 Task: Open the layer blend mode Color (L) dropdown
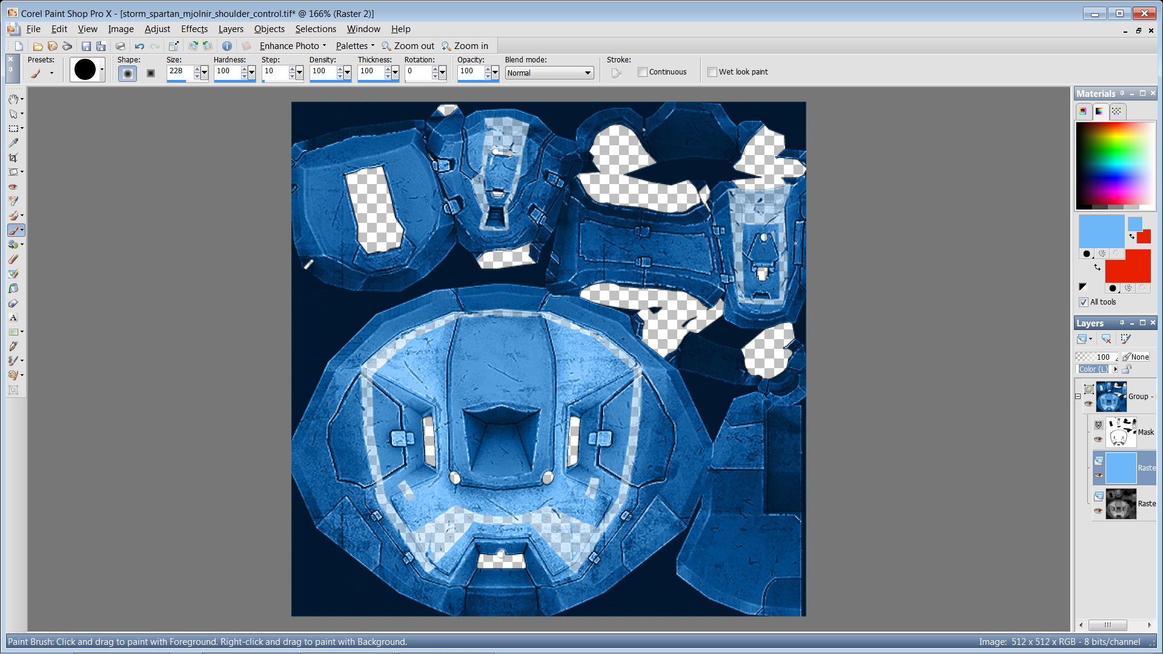point(1115,369)
